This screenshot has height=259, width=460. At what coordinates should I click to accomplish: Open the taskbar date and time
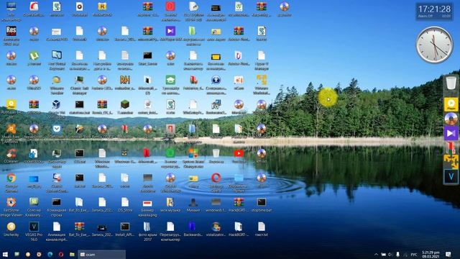431,254
